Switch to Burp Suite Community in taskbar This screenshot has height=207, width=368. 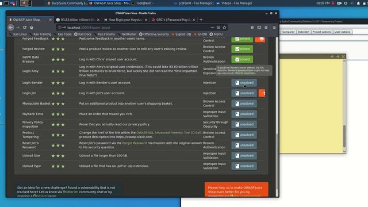67,3
